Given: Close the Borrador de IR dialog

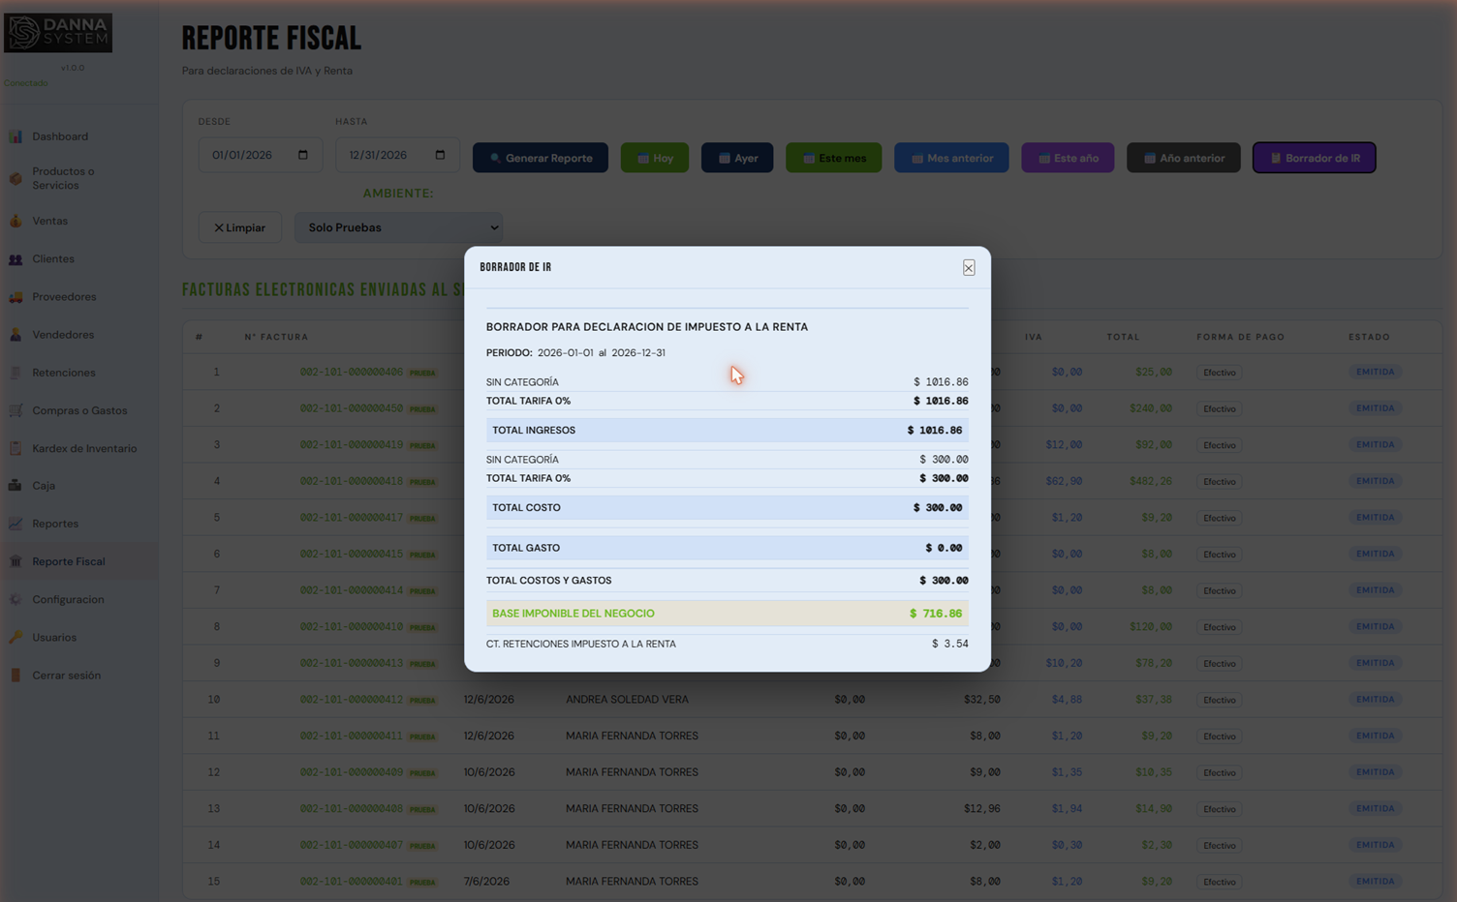Looking at the screenshot, I should (969, 268).
